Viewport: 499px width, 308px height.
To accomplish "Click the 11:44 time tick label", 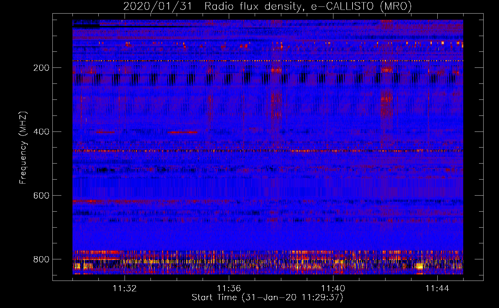I will coord(437,289).
